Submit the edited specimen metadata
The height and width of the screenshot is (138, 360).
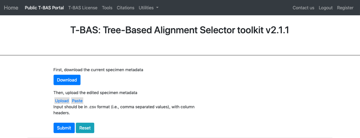[x=64, y=128]
